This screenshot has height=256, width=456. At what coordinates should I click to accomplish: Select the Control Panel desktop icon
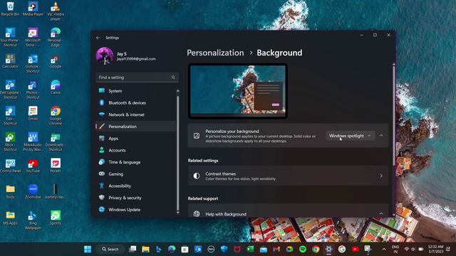[10, 165]
